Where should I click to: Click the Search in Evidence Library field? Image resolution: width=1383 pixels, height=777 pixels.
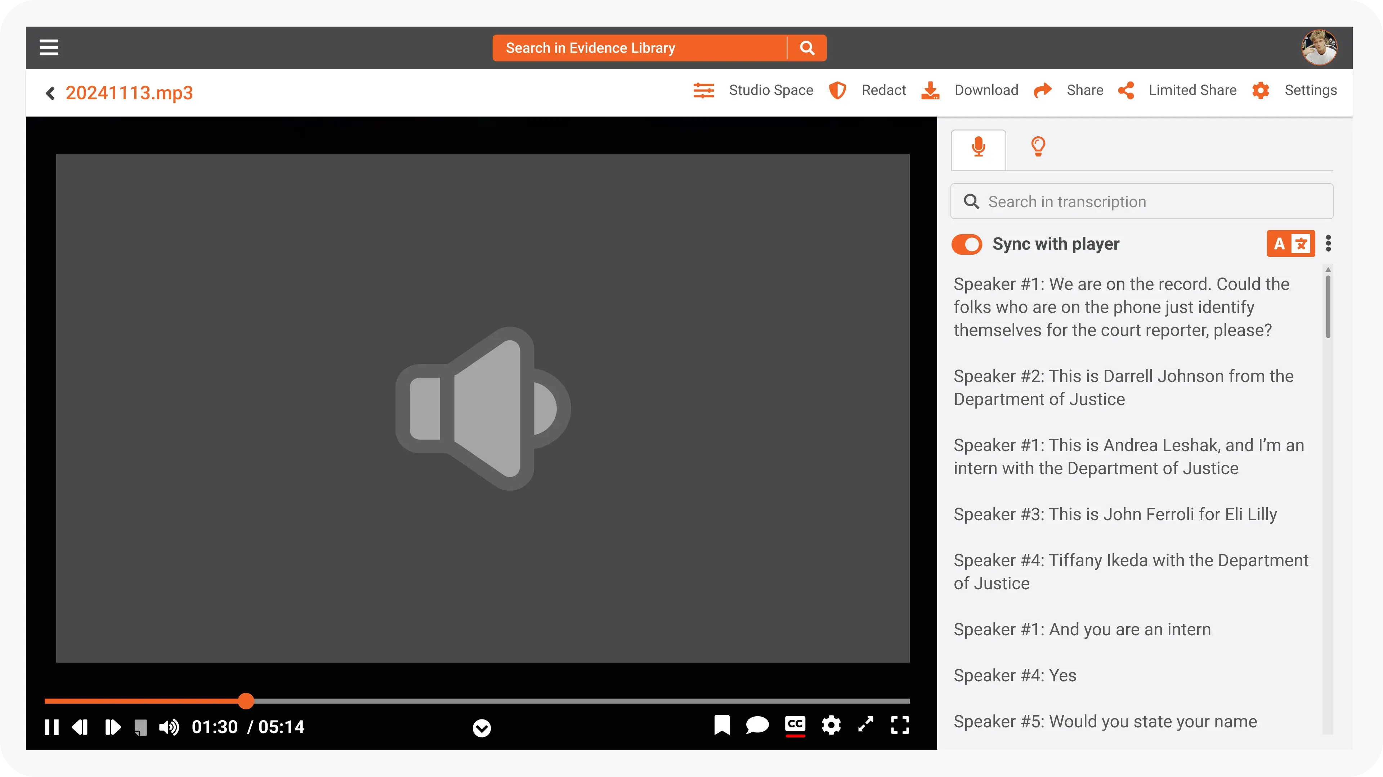pos(640,48)
